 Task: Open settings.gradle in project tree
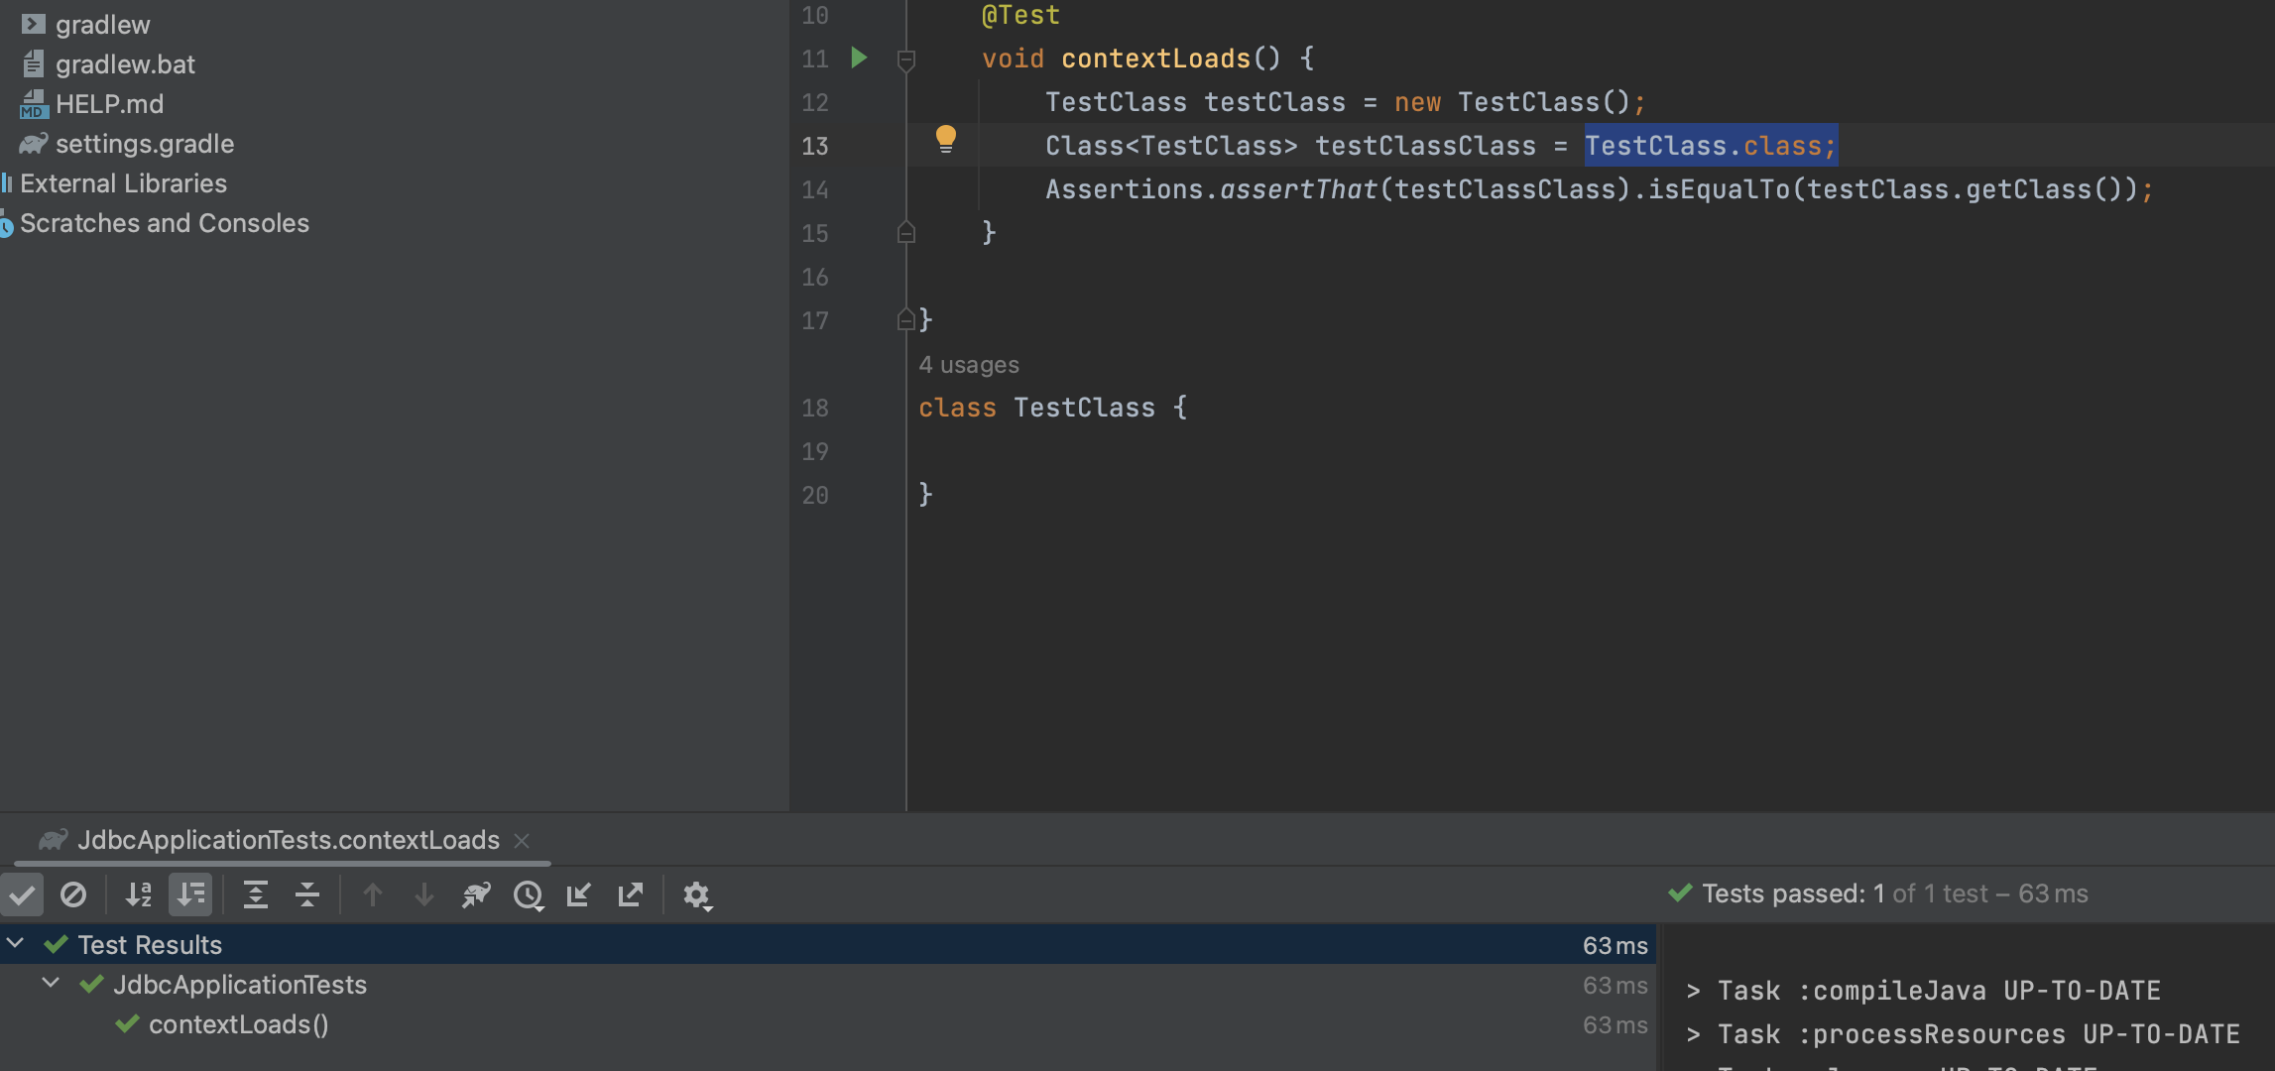tap(145, 144)
